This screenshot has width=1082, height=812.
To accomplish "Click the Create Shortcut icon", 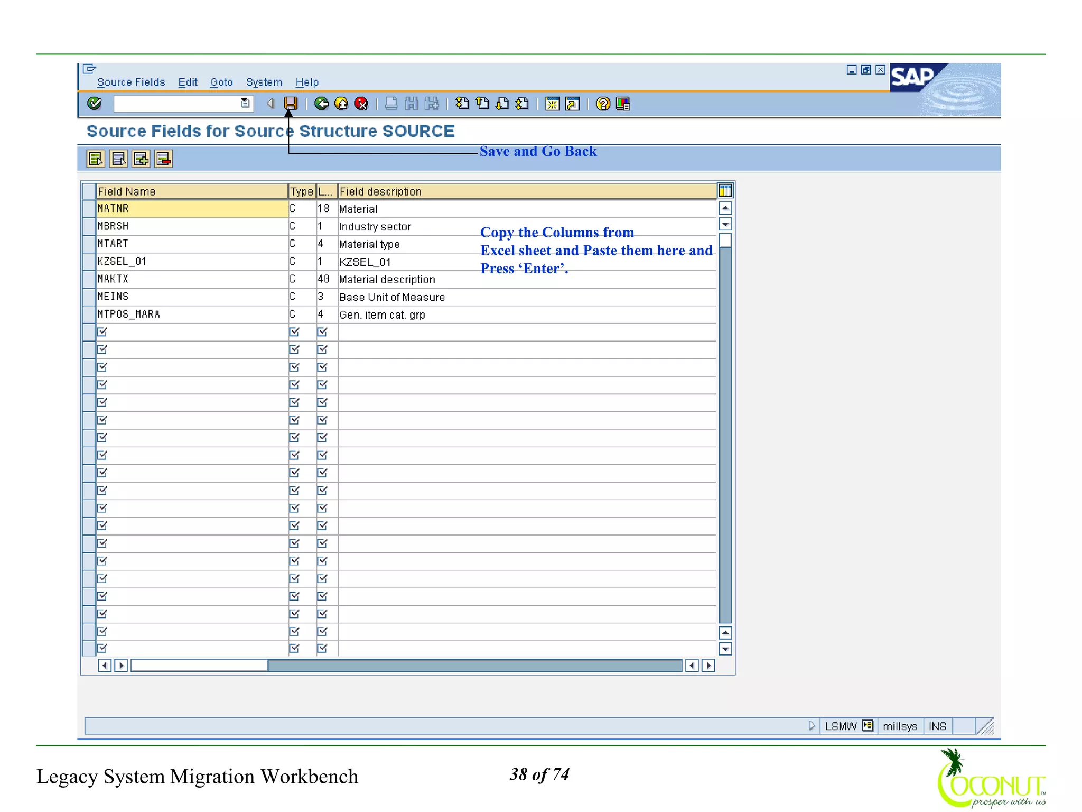I will click(x=572, y=104).
